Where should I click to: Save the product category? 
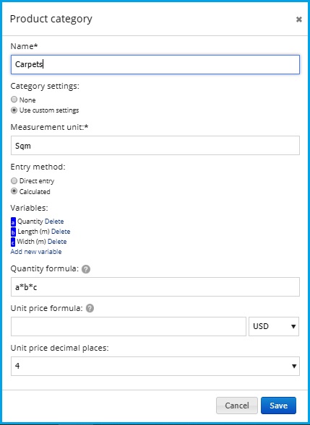(278, 406)
